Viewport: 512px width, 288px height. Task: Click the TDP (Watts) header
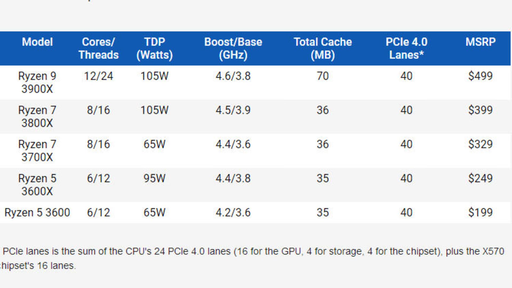click(x=154, y=49)
